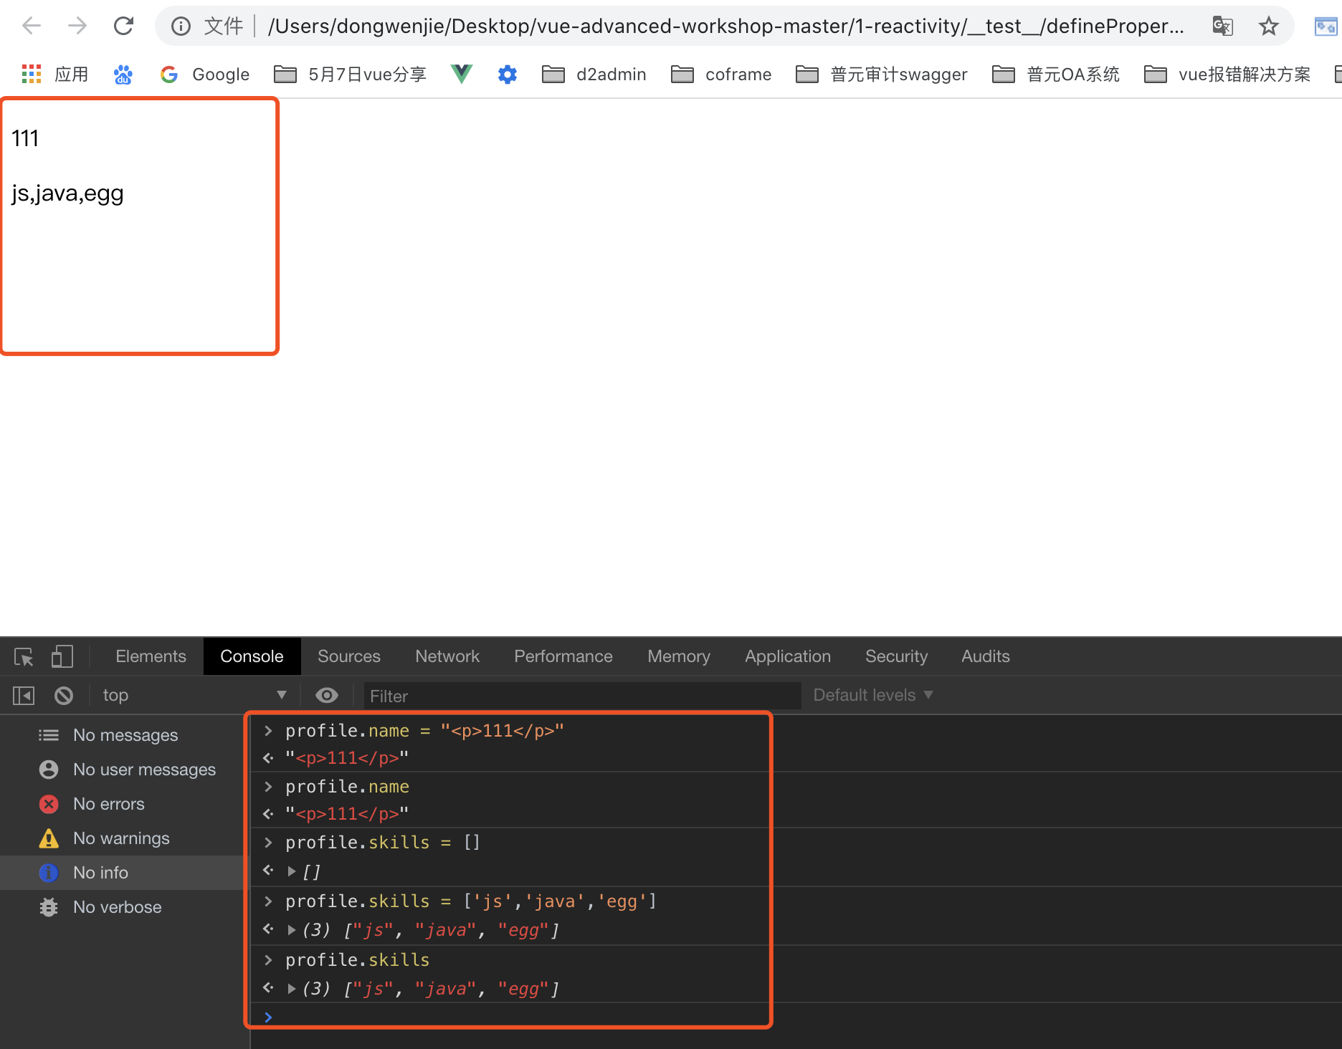1342x1049 pixels.
Task: Click the warnings filter icon in sidebar
Action: coord(48,838)
